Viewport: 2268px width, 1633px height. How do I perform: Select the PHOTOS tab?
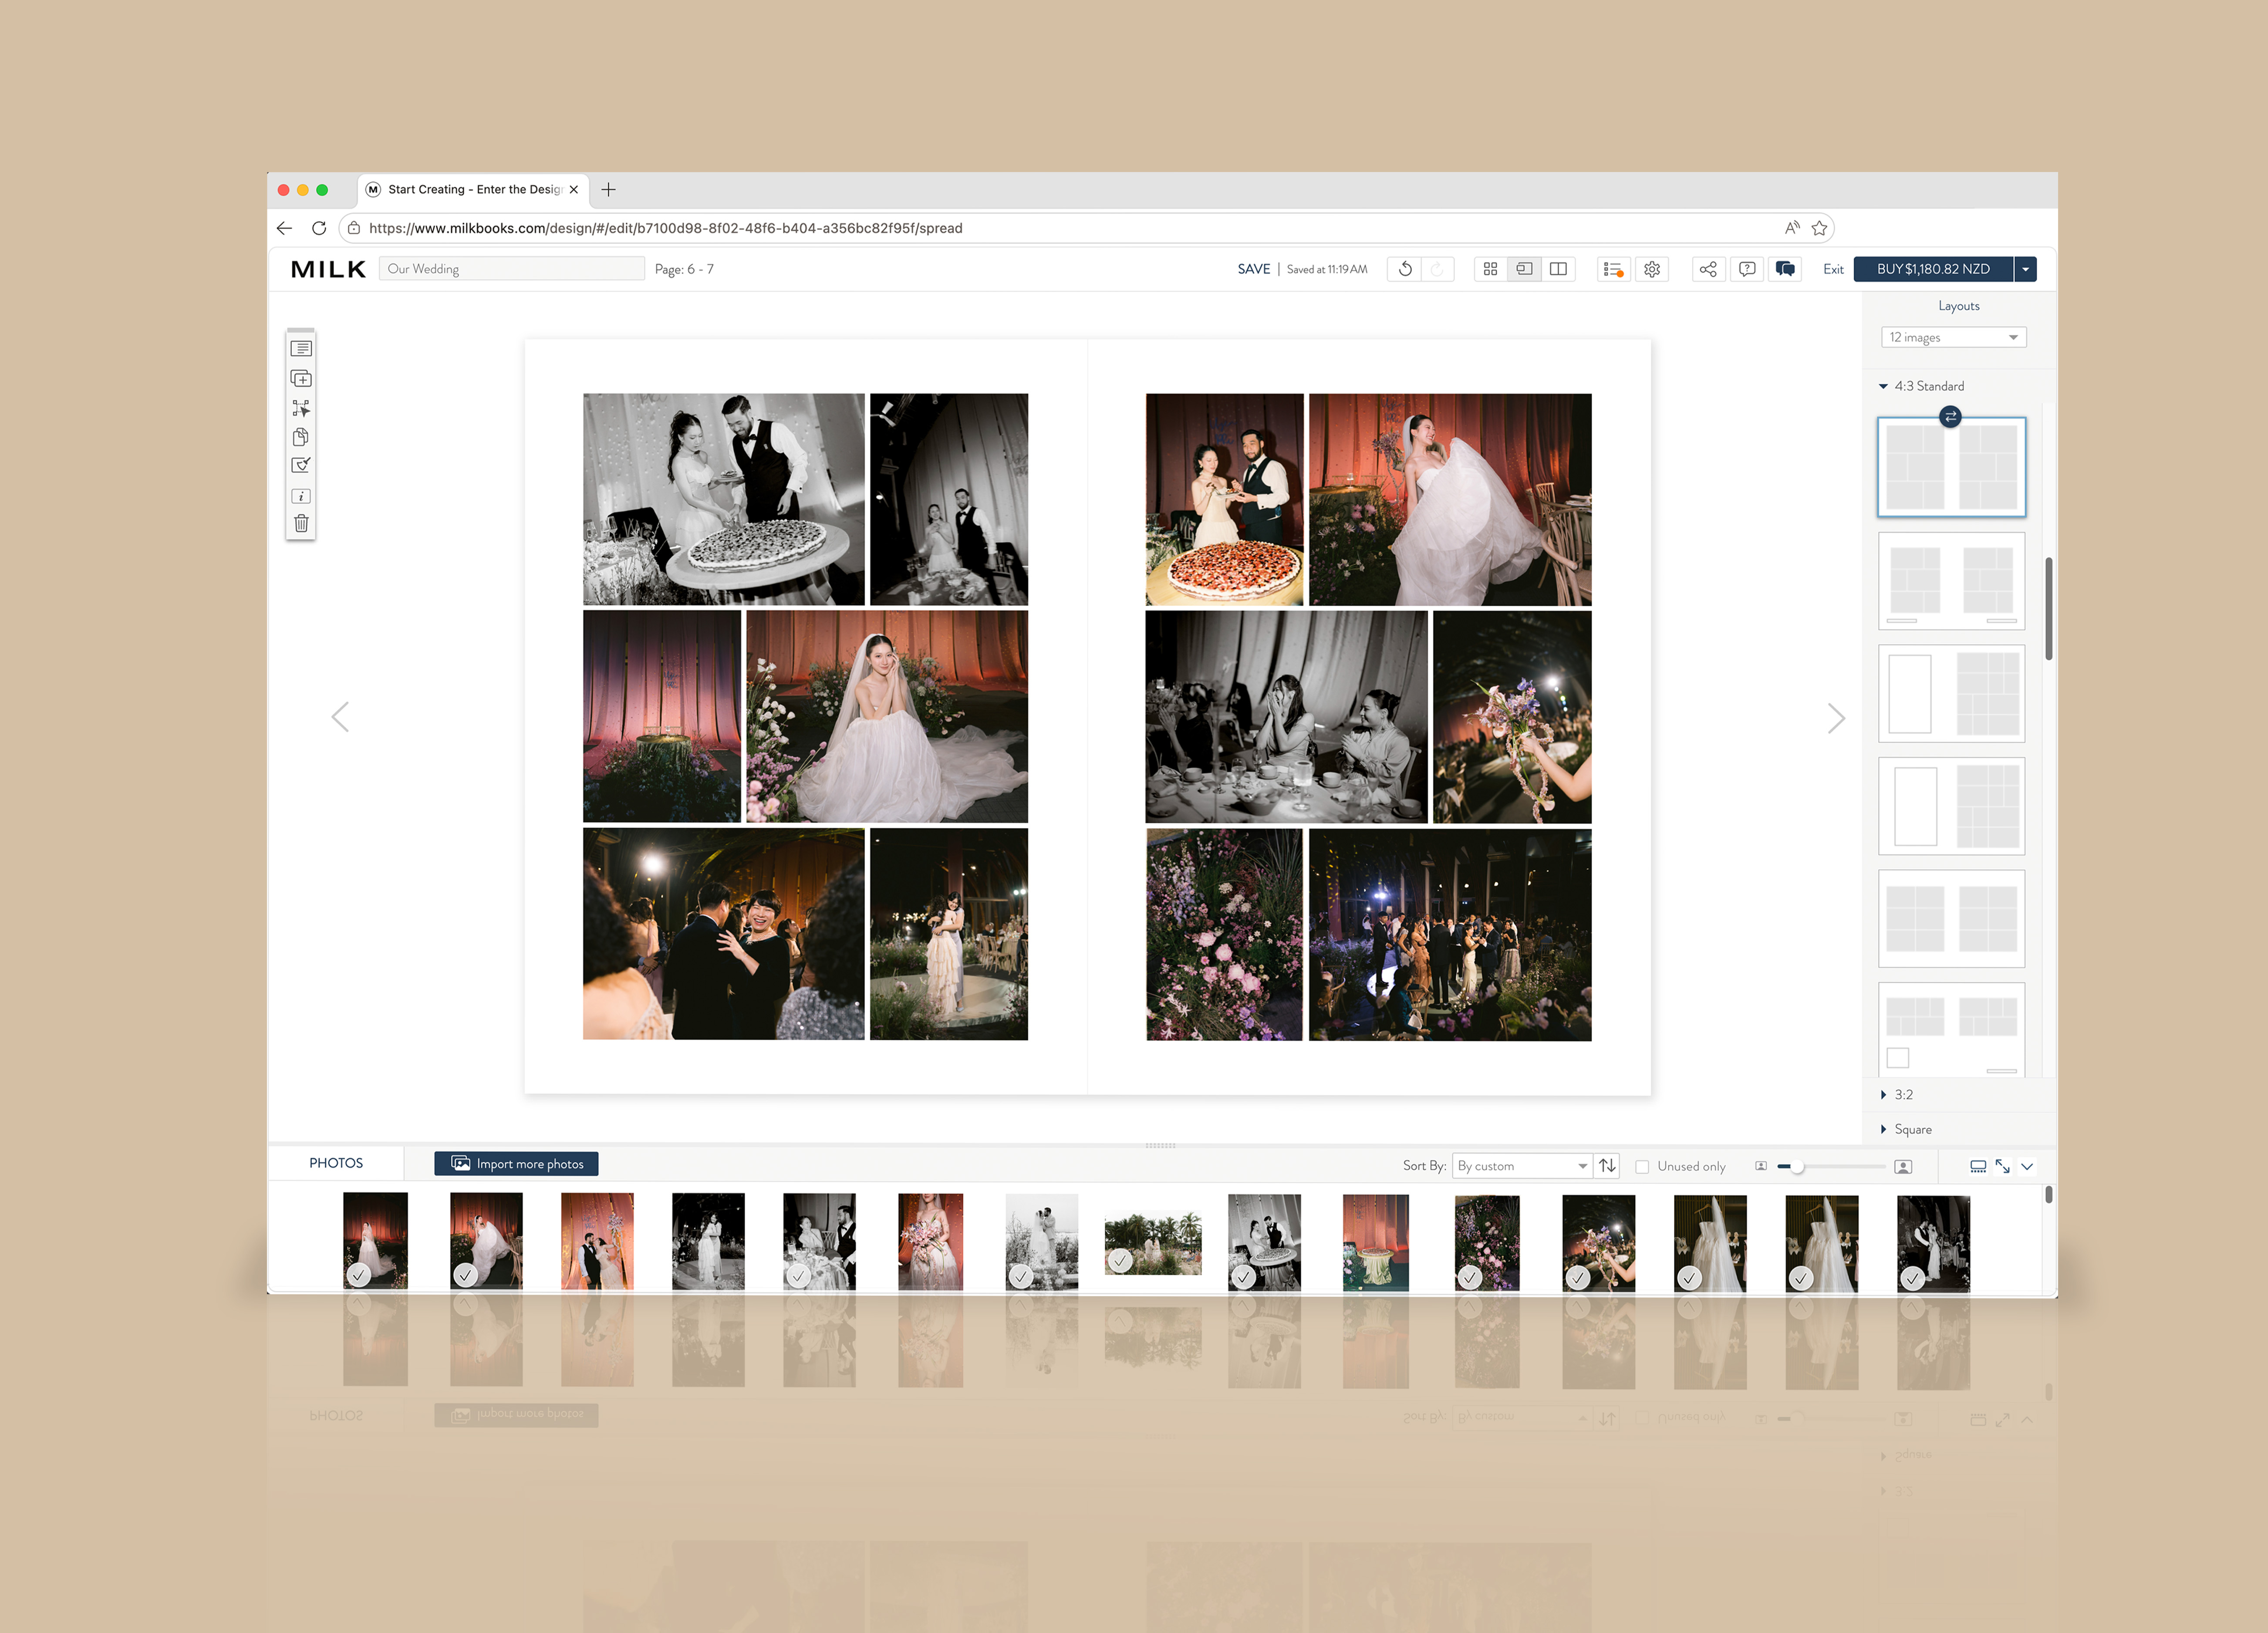tap(336, 1163)
